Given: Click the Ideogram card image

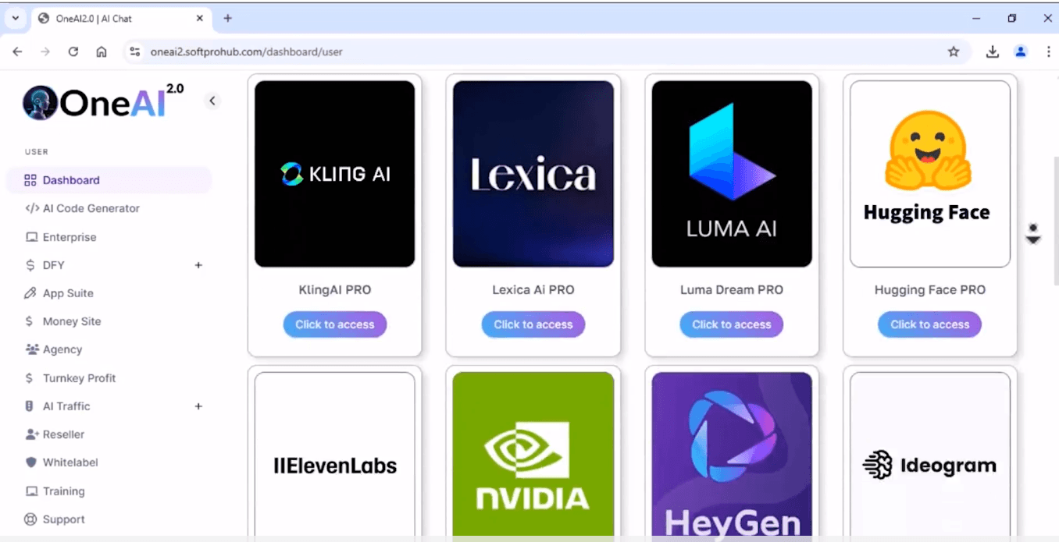Looking at the screenshot, I should (930, 455).
